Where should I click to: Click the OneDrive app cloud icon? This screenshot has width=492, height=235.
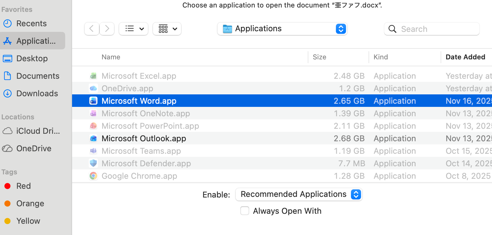pyautogui.click(x=93, y=88)
